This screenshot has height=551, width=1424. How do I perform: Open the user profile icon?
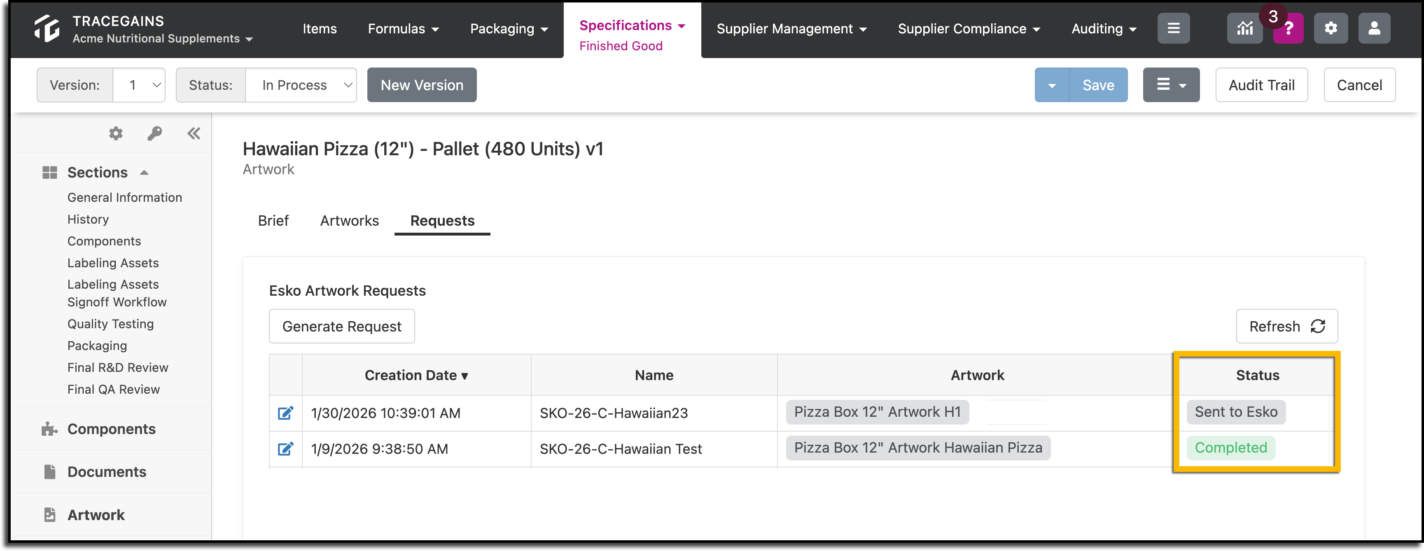(1374, 28)
